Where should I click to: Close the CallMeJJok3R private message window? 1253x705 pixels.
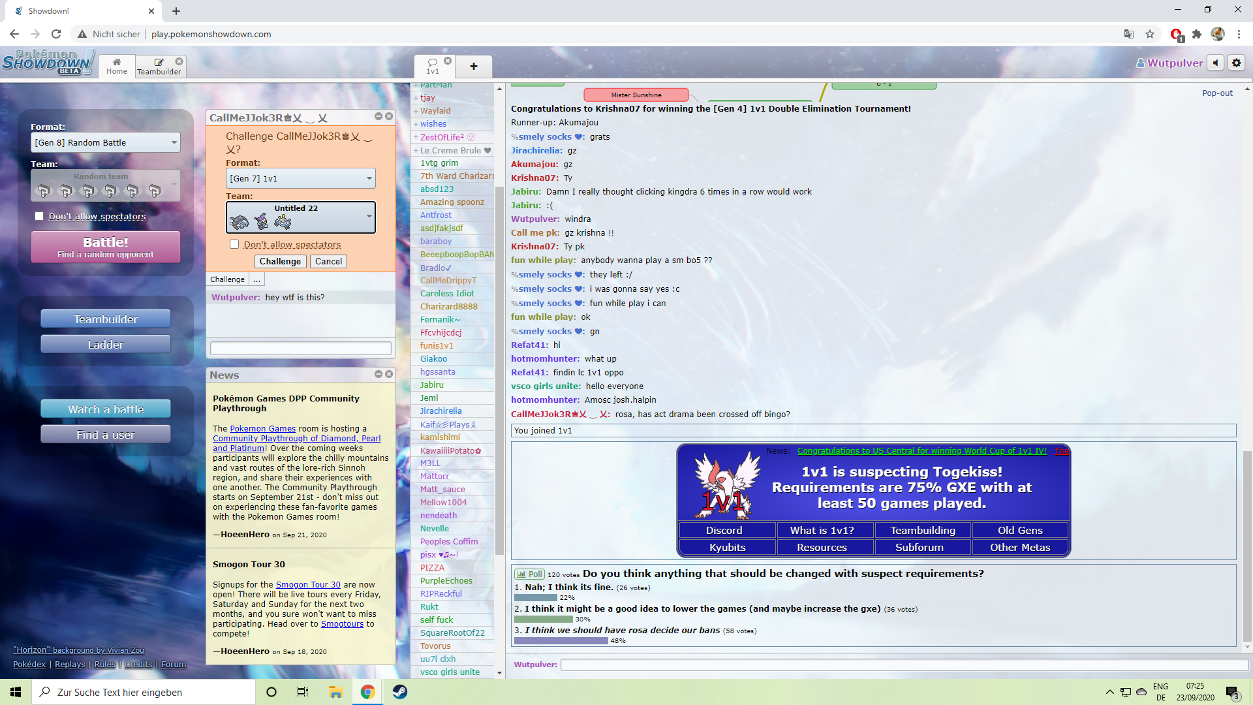pos(389,116)
